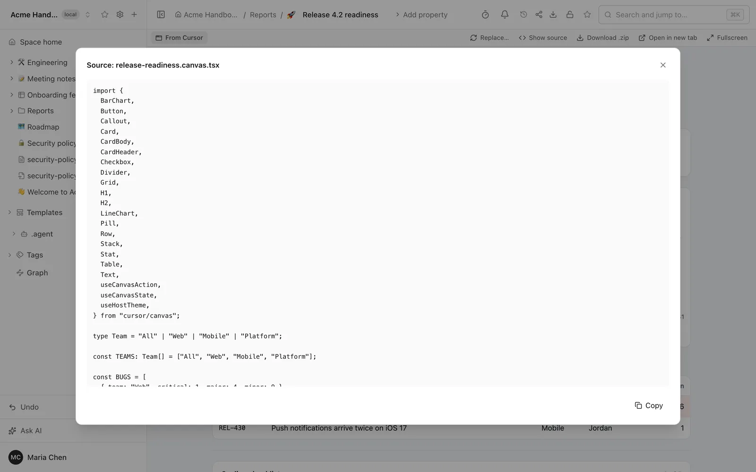Open Tags
Screen dimensions: 756x472
35,255
